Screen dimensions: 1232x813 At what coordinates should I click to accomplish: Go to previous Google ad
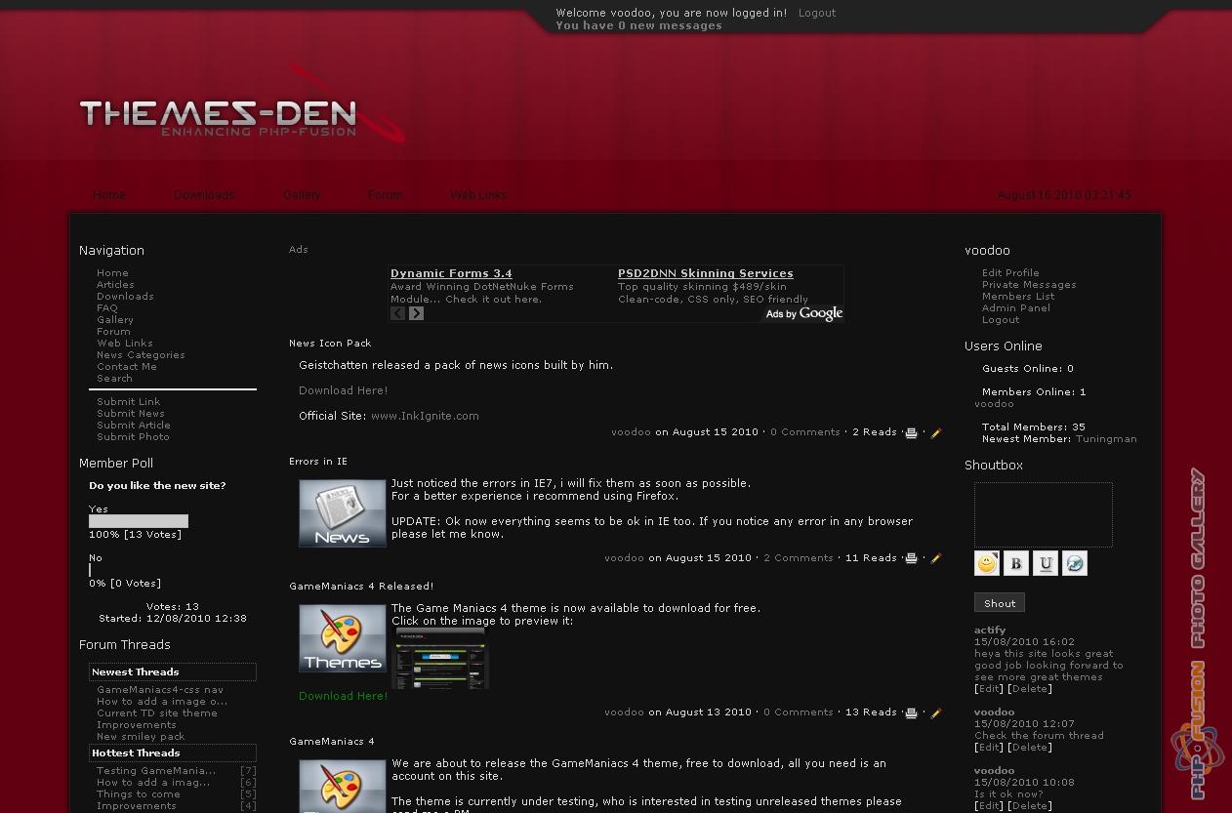click(x=397, y=313)
